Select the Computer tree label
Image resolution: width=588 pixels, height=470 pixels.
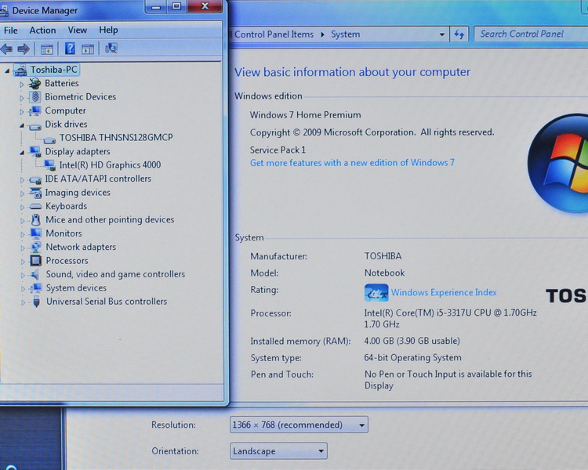tap(65, 110)
